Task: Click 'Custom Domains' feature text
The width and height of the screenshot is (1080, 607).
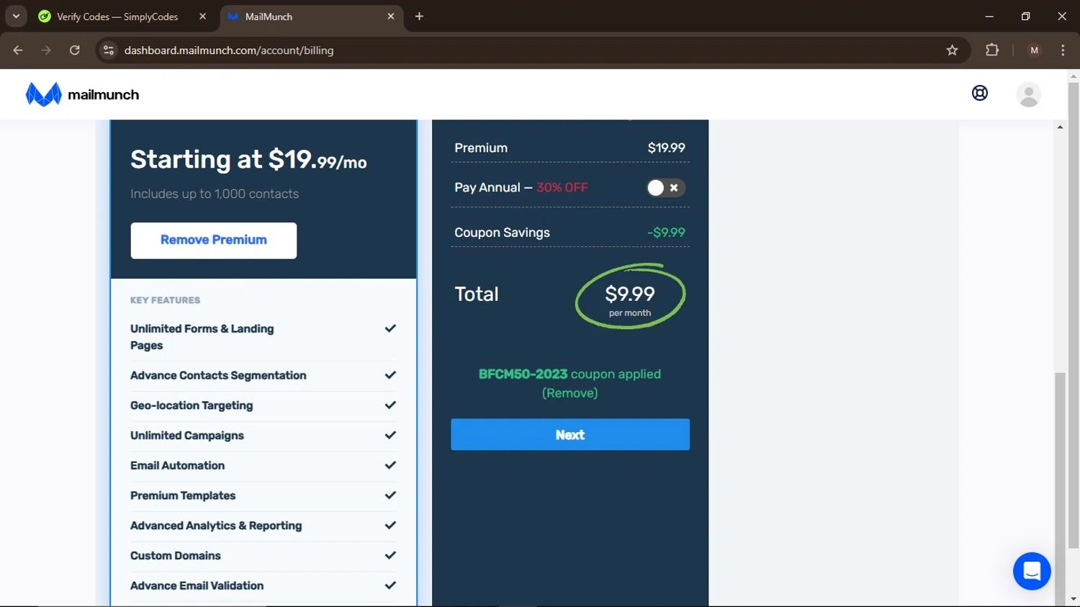Action: [x=176, y=556]
